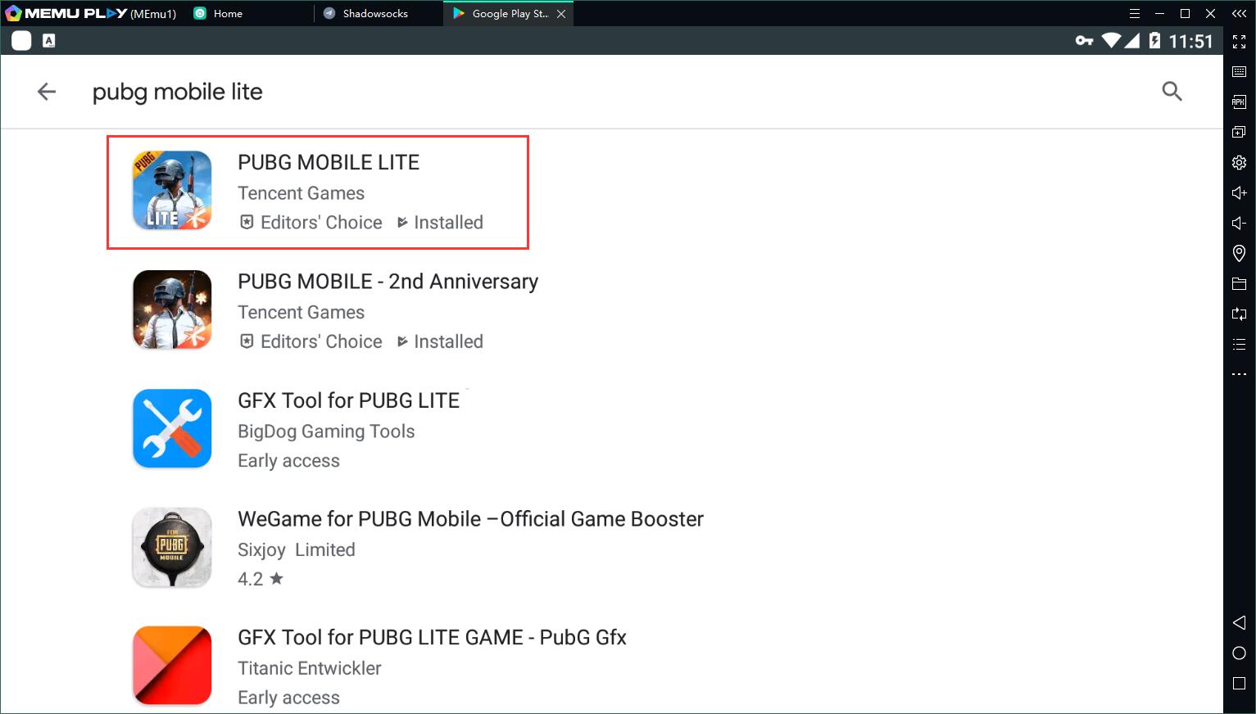1256x714 pixels.
Task: Open the keyboard mapping icon in the sidebar
Action: [1239, 72]
